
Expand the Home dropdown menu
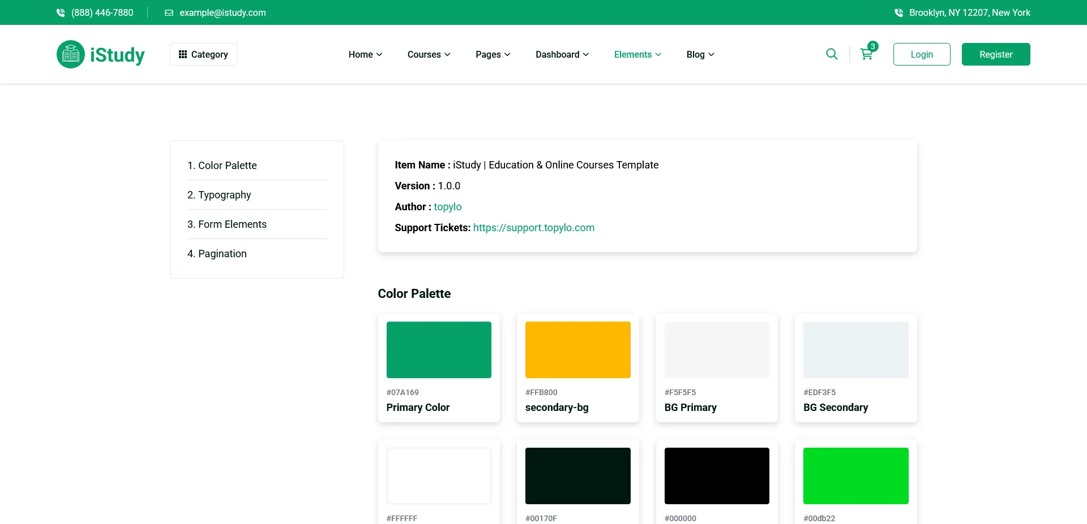click(x=365, y=54)
